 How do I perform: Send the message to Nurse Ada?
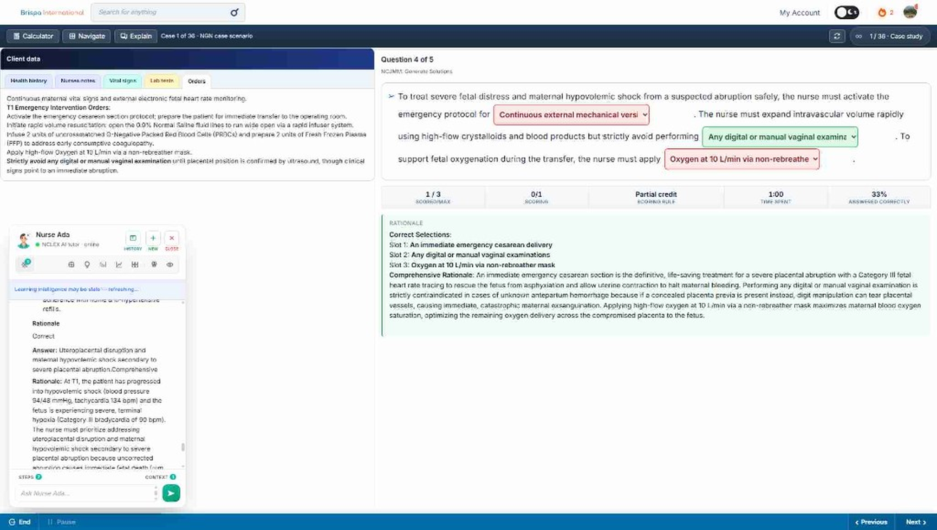[x=171, y=493]
